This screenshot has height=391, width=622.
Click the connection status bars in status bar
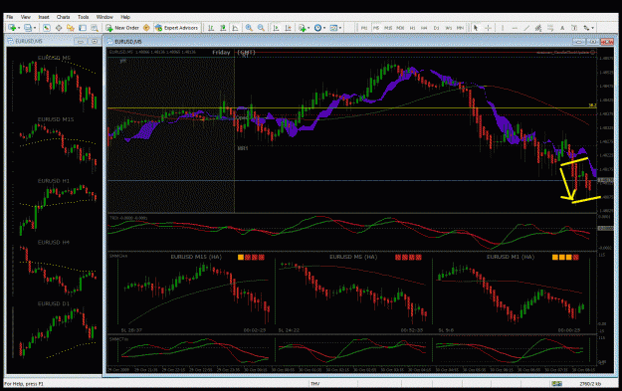click(x=557, y=383)
